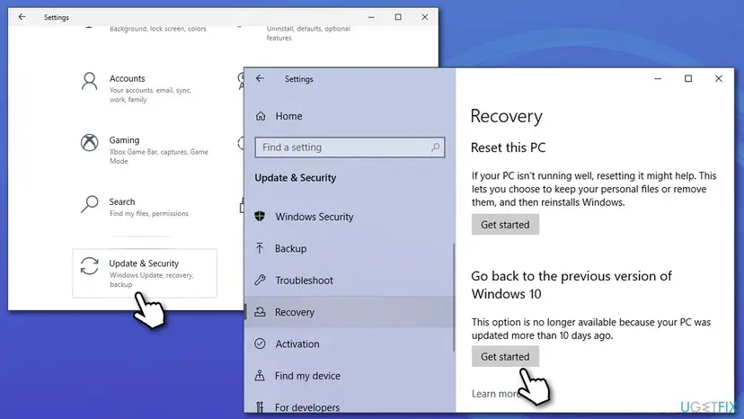This screenshot has height=419, width=744.
Task: Open Backup settings page
Action: coord(290,248)
